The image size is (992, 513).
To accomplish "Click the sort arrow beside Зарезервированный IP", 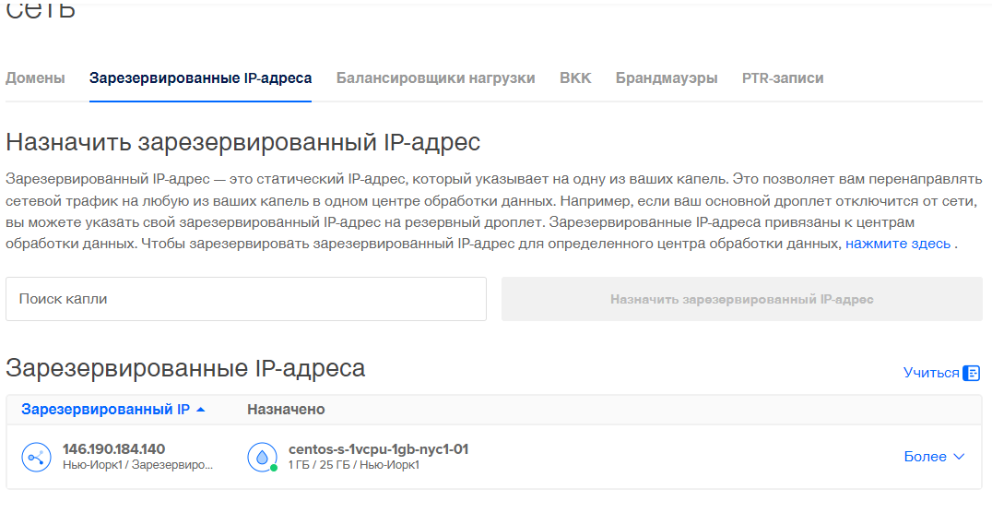I will pos(201,410).
